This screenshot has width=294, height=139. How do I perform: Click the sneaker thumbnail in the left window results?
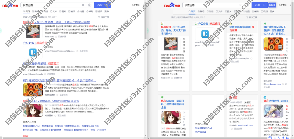33,31
